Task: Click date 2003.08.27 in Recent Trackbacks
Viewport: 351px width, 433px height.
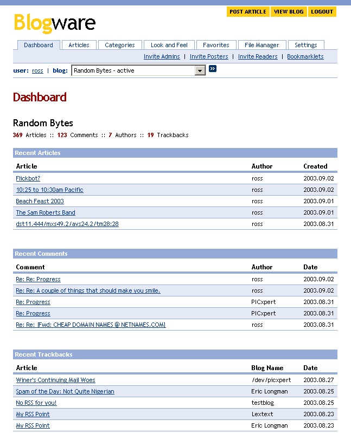Action: [x=318, y=380]
